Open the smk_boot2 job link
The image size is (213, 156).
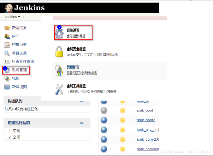tap(146, 120)
